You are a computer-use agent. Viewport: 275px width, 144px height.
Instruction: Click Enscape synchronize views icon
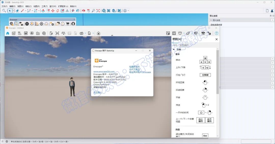click(x=21, y=24)
